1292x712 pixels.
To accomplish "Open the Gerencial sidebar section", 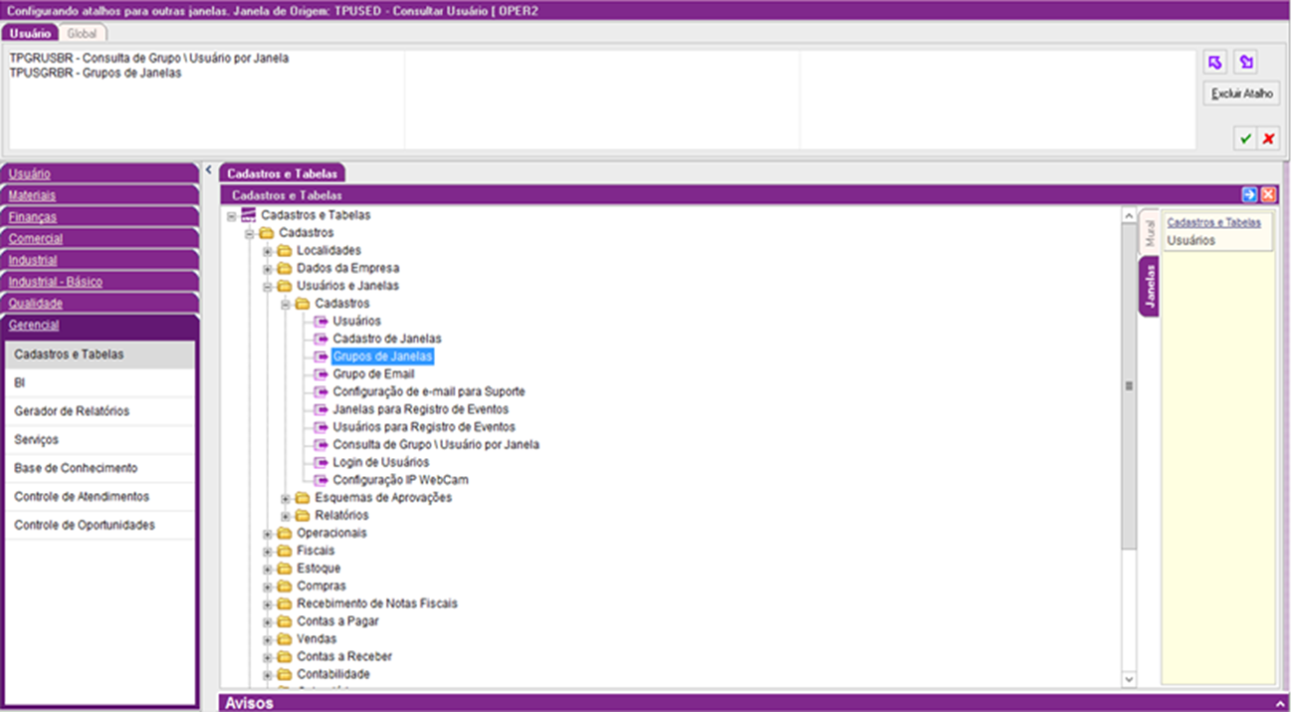I will [x=100, y=326].
